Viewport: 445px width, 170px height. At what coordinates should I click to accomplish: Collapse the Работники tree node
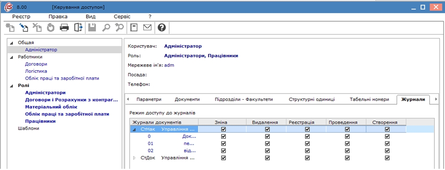(12, 57)
